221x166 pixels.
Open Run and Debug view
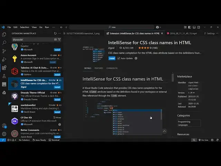[4, 59]
